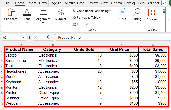Expand the ribbon with right chevron
The image size is (171, 110).
click(x=168, y=19)
